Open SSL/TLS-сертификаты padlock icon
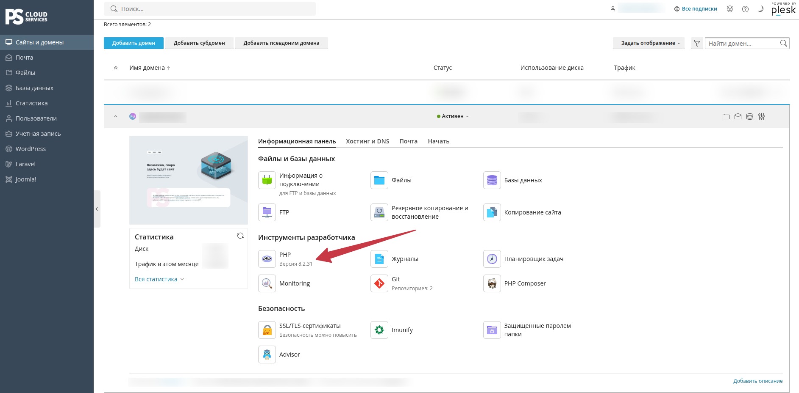The height and width of the screenshot is (393, 799). 267,330
